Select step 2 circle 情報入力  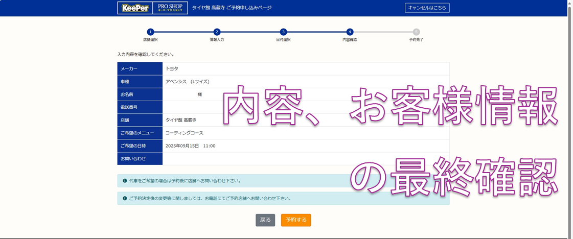[217, 32]
